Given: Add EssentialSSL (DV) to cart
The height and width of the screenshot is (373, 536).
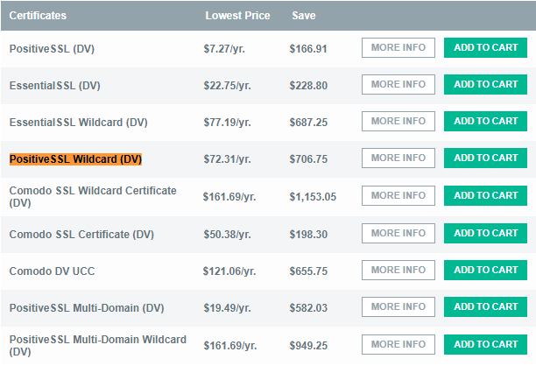Looking at the screenshot, I should point(485,84).
